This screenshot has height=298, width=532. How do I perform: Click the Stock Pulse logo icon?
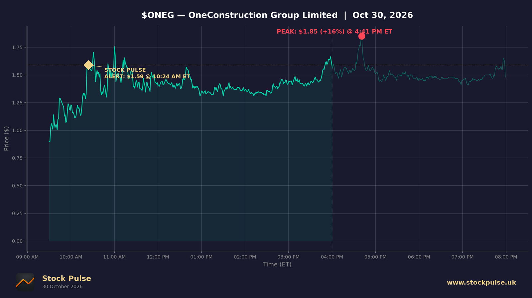tap(25, 282)
